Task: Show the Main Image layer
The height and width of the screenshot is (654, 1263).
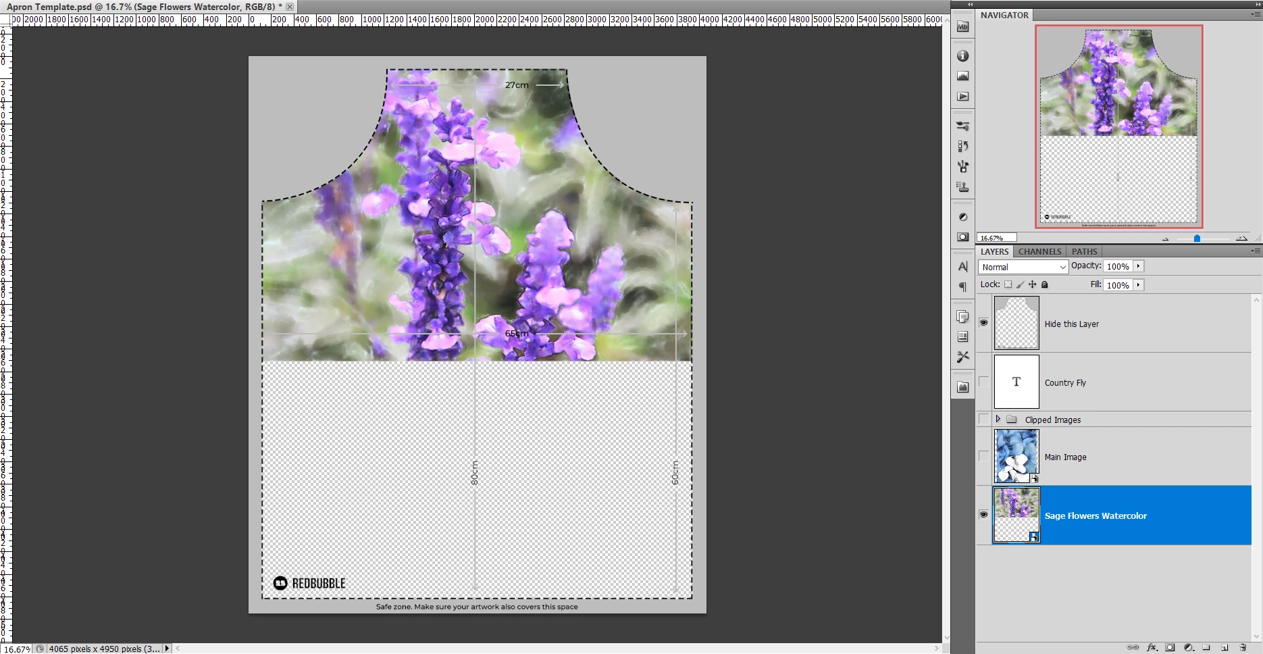Action: click(x=983, y=456)
